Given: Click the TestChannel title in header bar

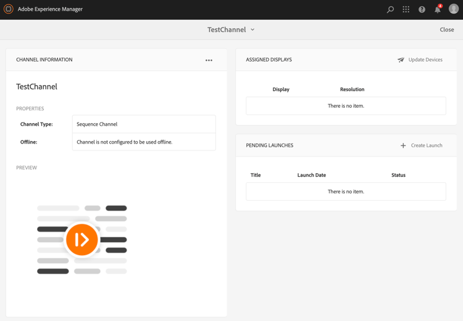Looking at the screenshot, I should (x=227, y=30).
